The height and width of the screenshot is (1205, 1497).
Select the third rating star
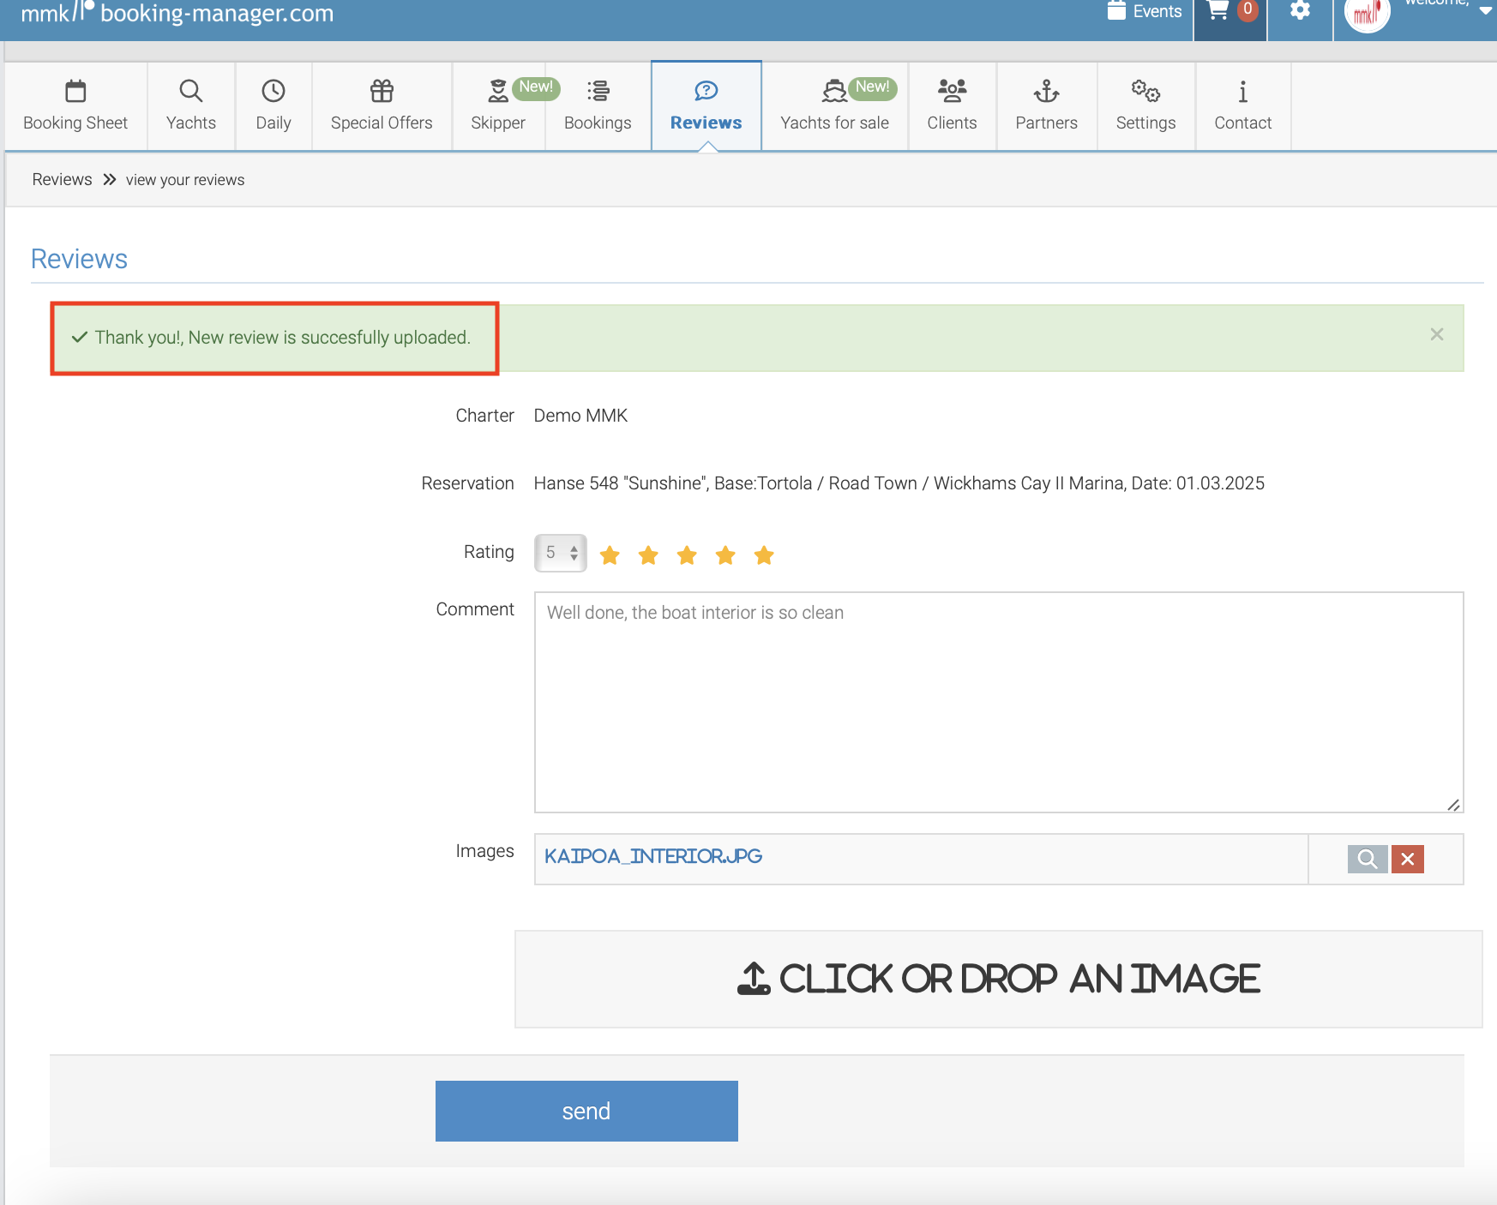(687, 555)
